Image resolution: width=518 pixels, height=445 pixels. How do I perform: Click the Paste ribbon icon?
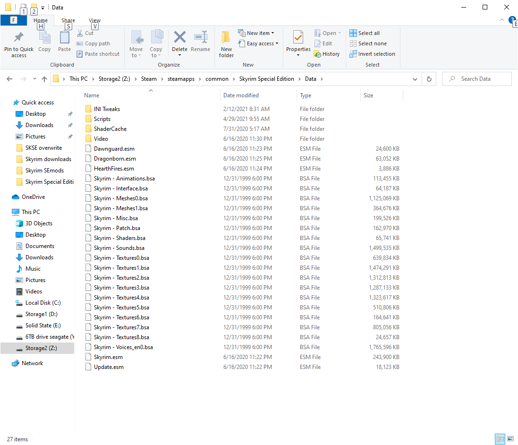[64, 38]
